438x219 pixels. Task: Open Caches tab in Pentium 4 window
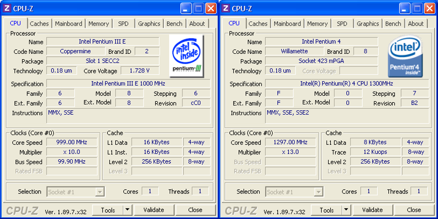pos(258,24)
